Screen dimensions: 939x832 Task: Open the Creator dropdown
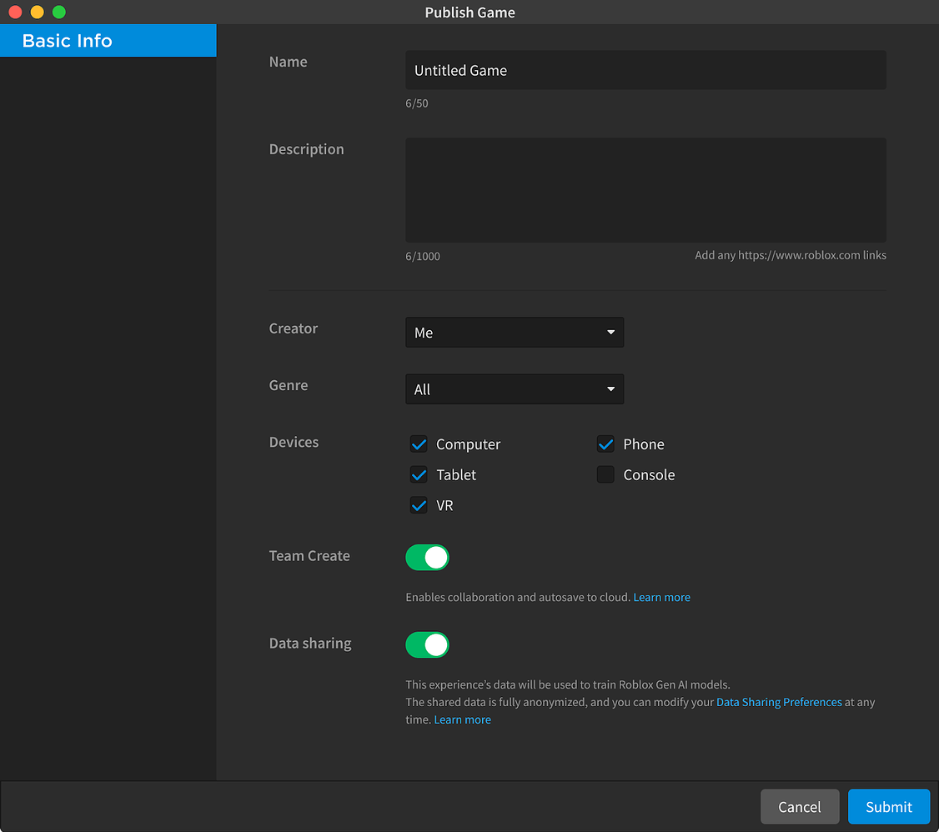click(514, 332)
